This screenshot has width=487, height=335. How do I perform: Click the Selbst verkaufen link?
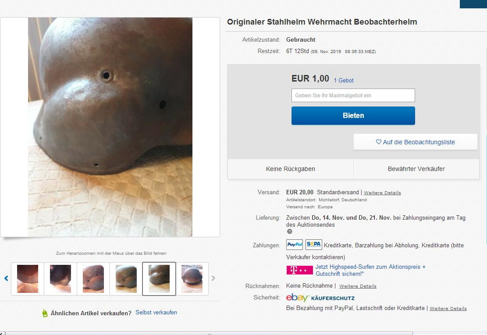click(x=156, y=313)
